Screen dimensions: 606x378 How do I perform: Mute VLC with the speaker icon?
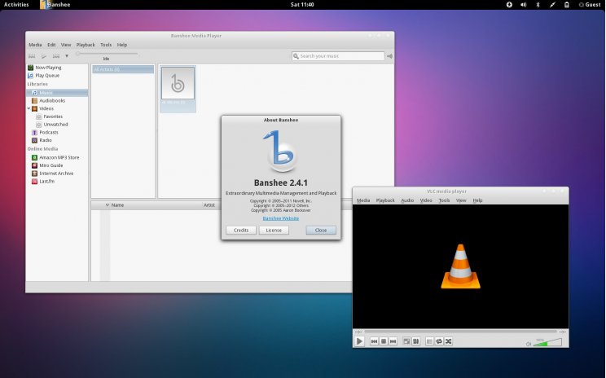tap(529, 344)
